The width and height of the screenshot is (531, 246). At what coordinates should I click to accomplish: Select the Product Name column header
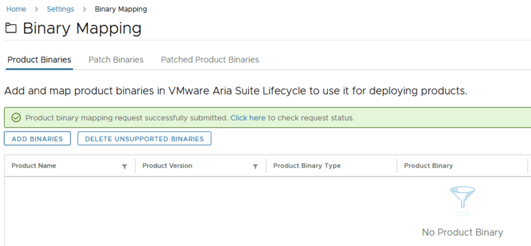pos(34,166)
